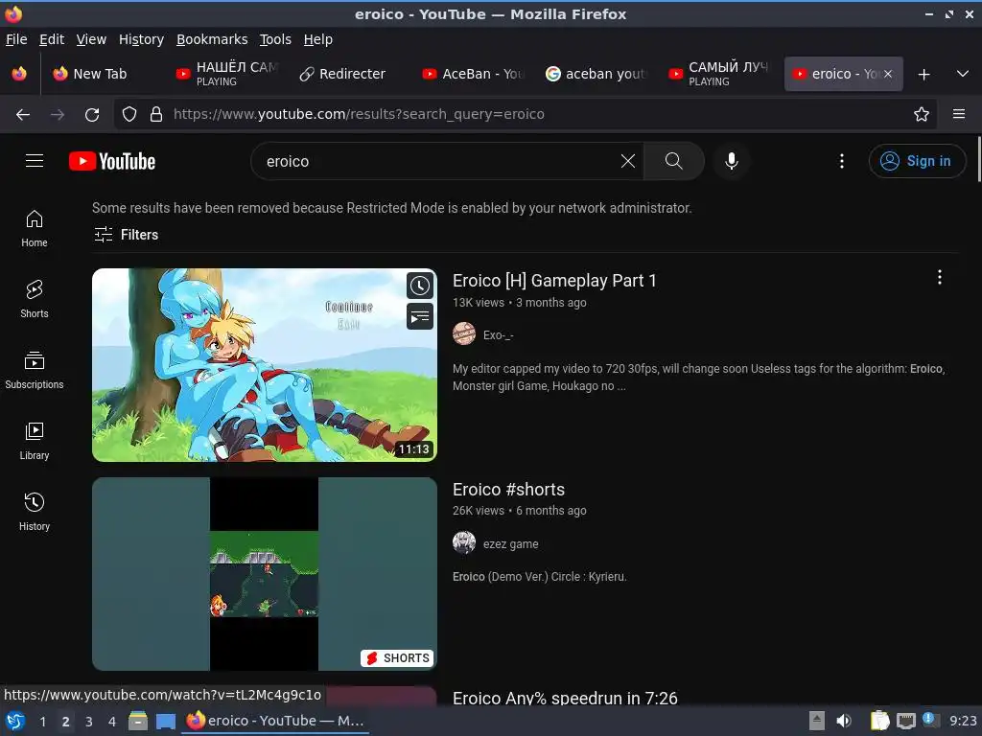Screen dimensions: 982x736
Task: Open the File menu
Action: point(16,39)
